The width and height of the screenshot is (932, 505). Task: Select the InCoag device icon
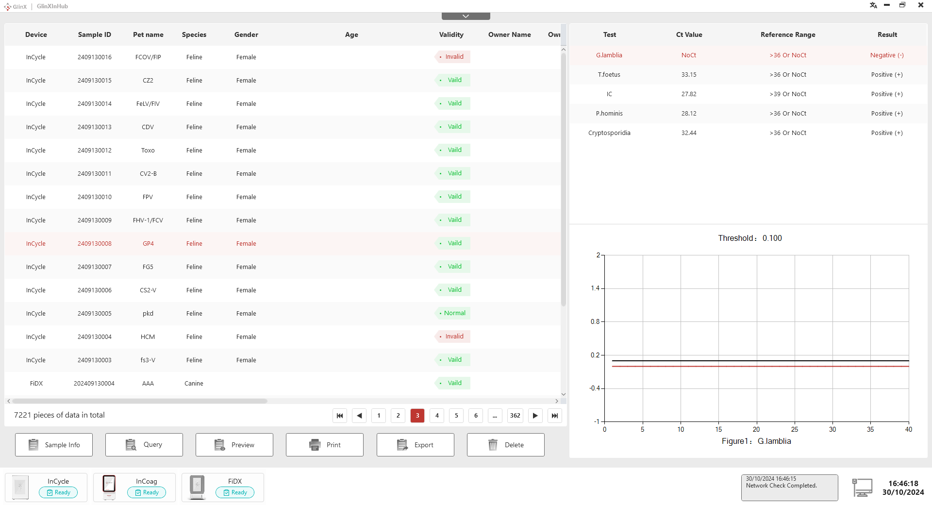(x=109, y=487)
